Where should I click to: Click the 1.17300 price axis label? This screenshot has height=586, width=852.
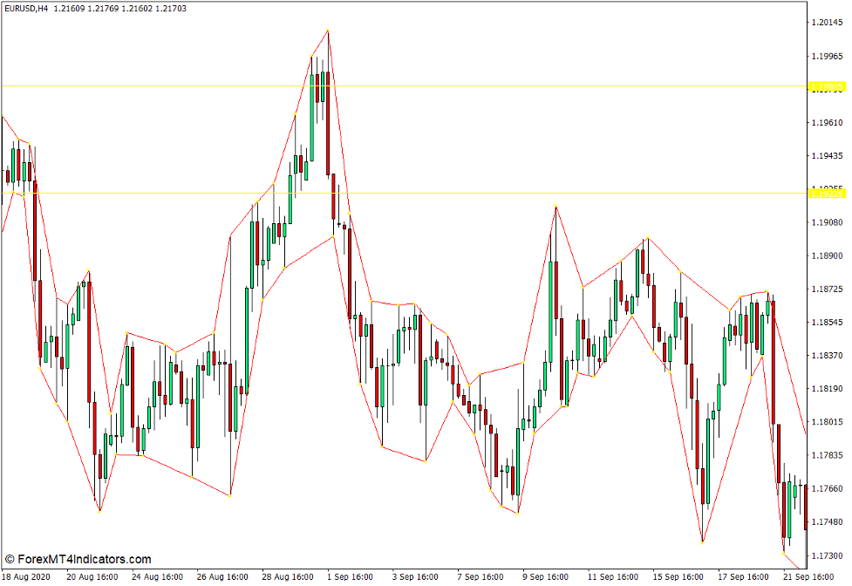[828, 555]
